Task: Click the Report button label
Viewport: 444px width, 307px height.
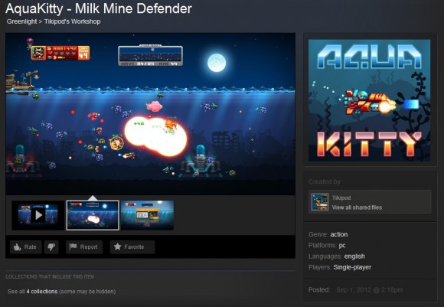Action: click(89, 247)
